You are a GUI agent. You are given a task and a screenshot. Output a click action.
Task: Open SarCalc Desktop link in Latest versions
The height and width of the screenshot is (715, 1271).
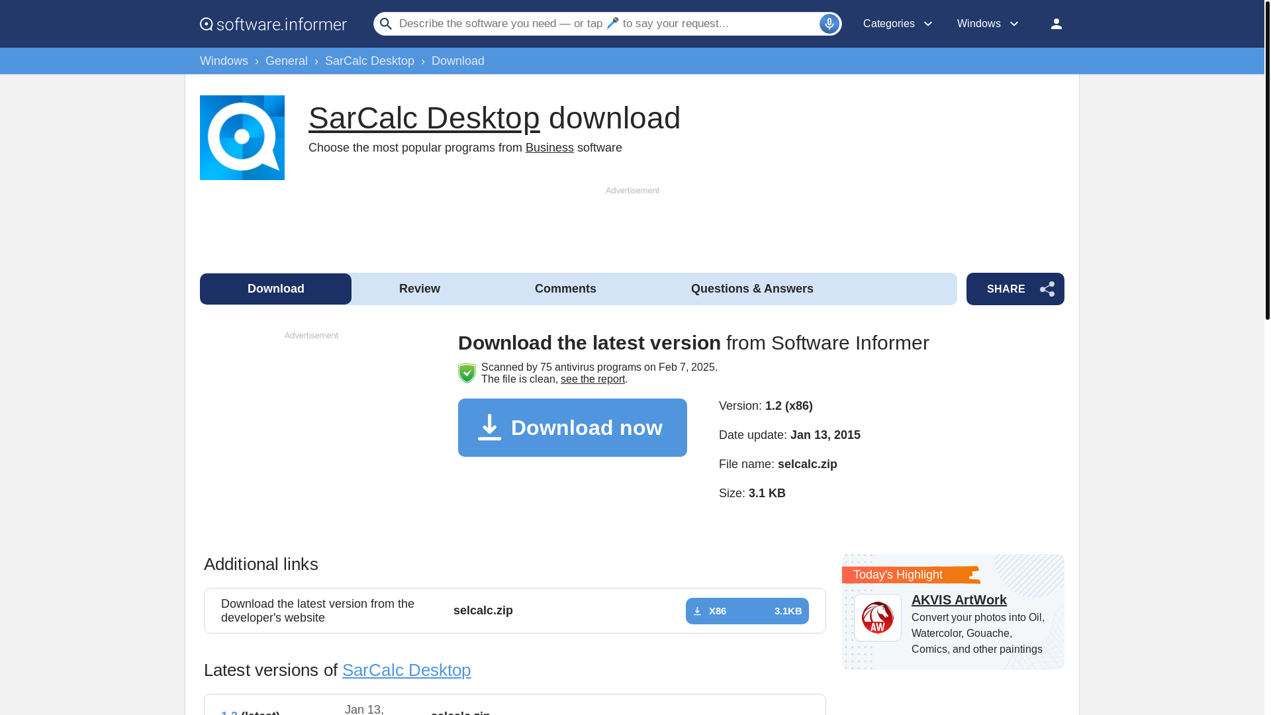pyautogui.click(x=406, y=670)
